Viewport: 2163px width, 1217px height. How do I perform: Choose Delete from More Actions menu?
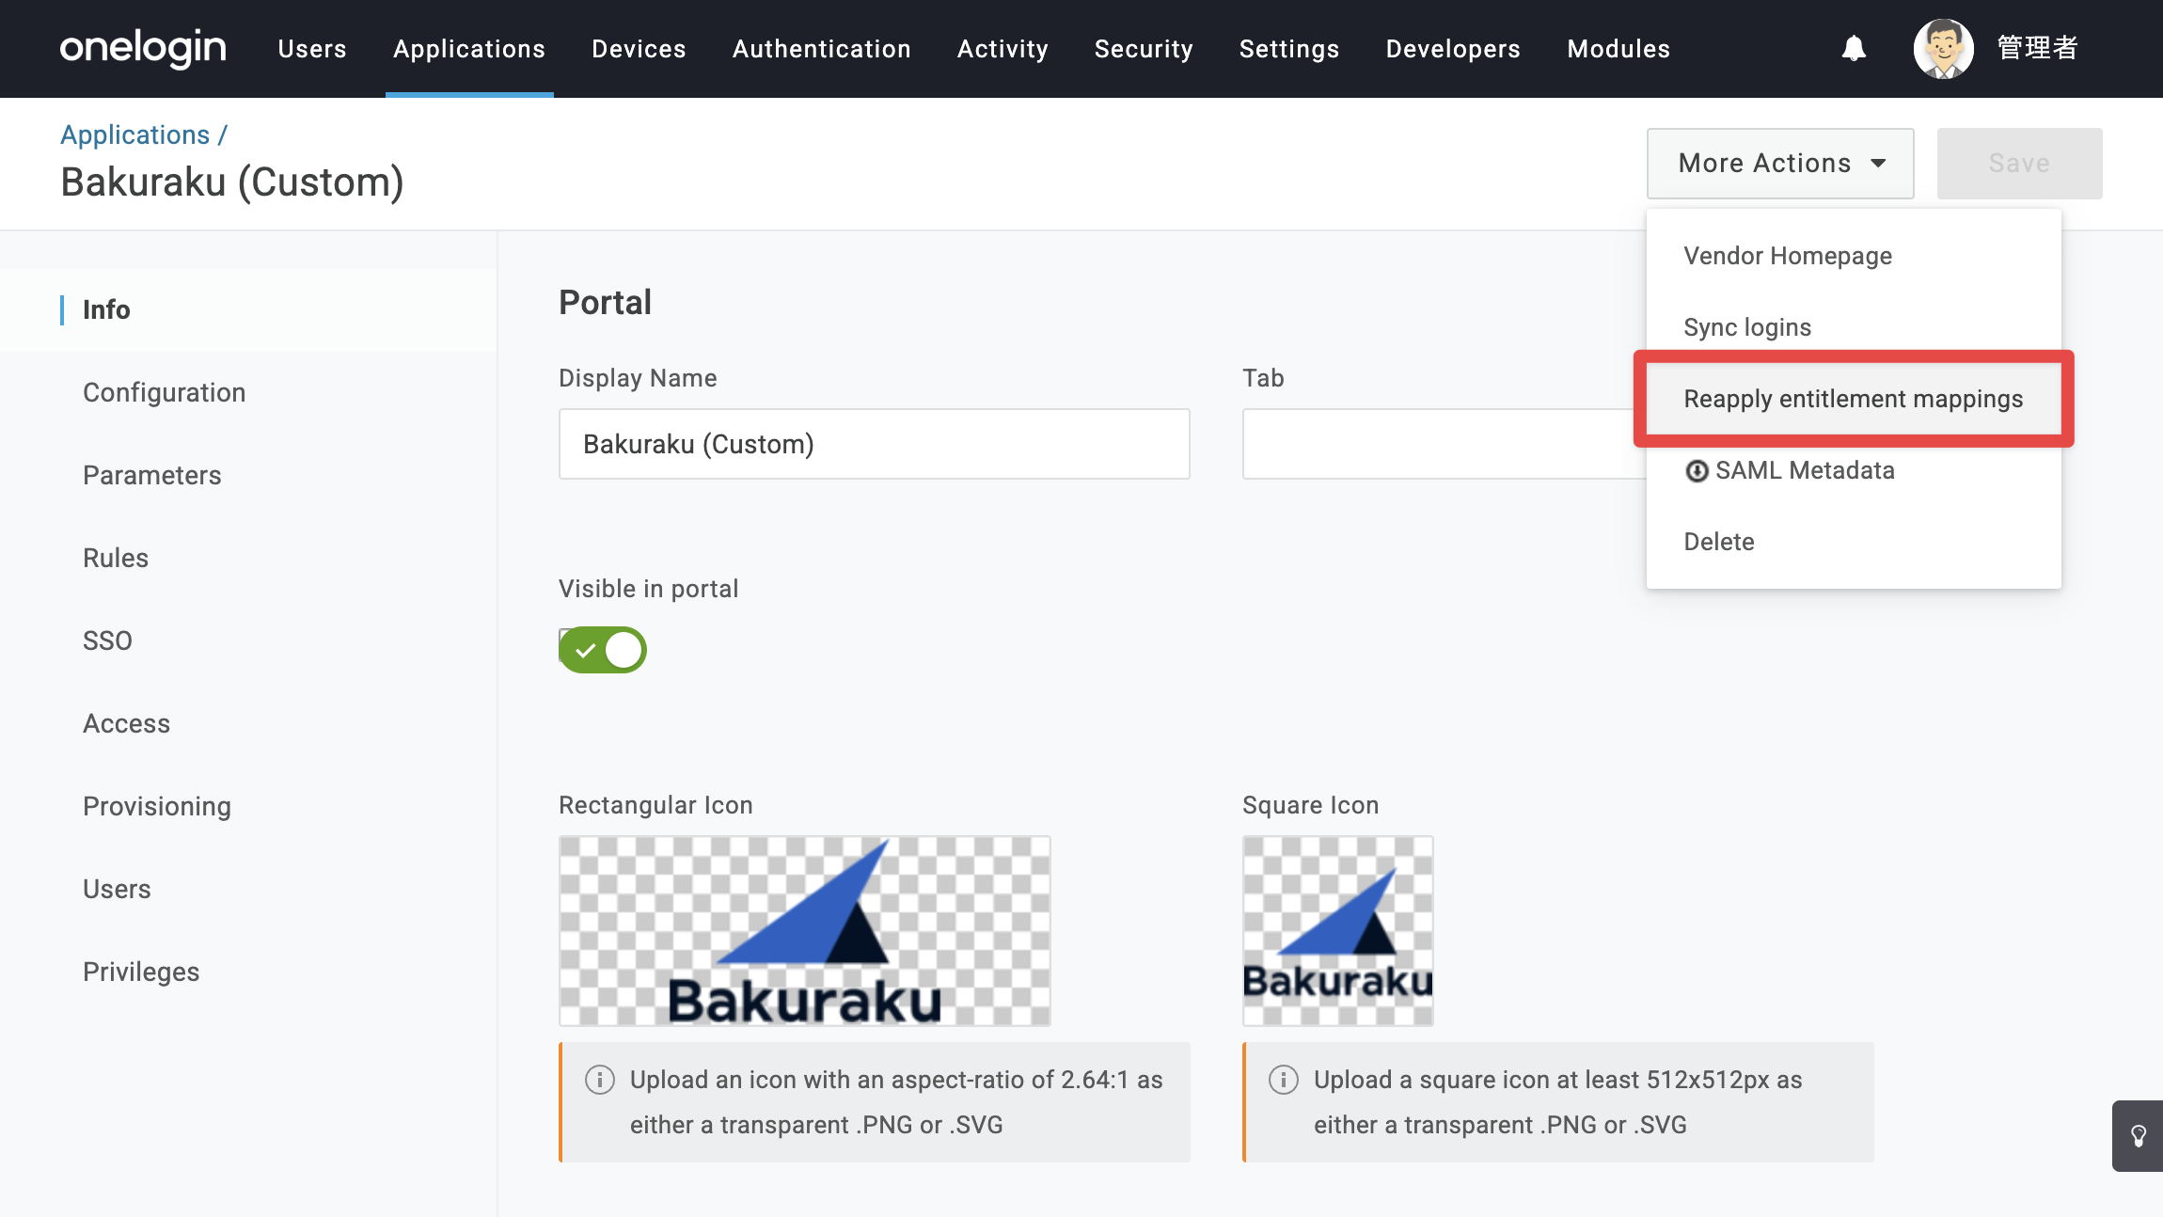point(1853,542)
